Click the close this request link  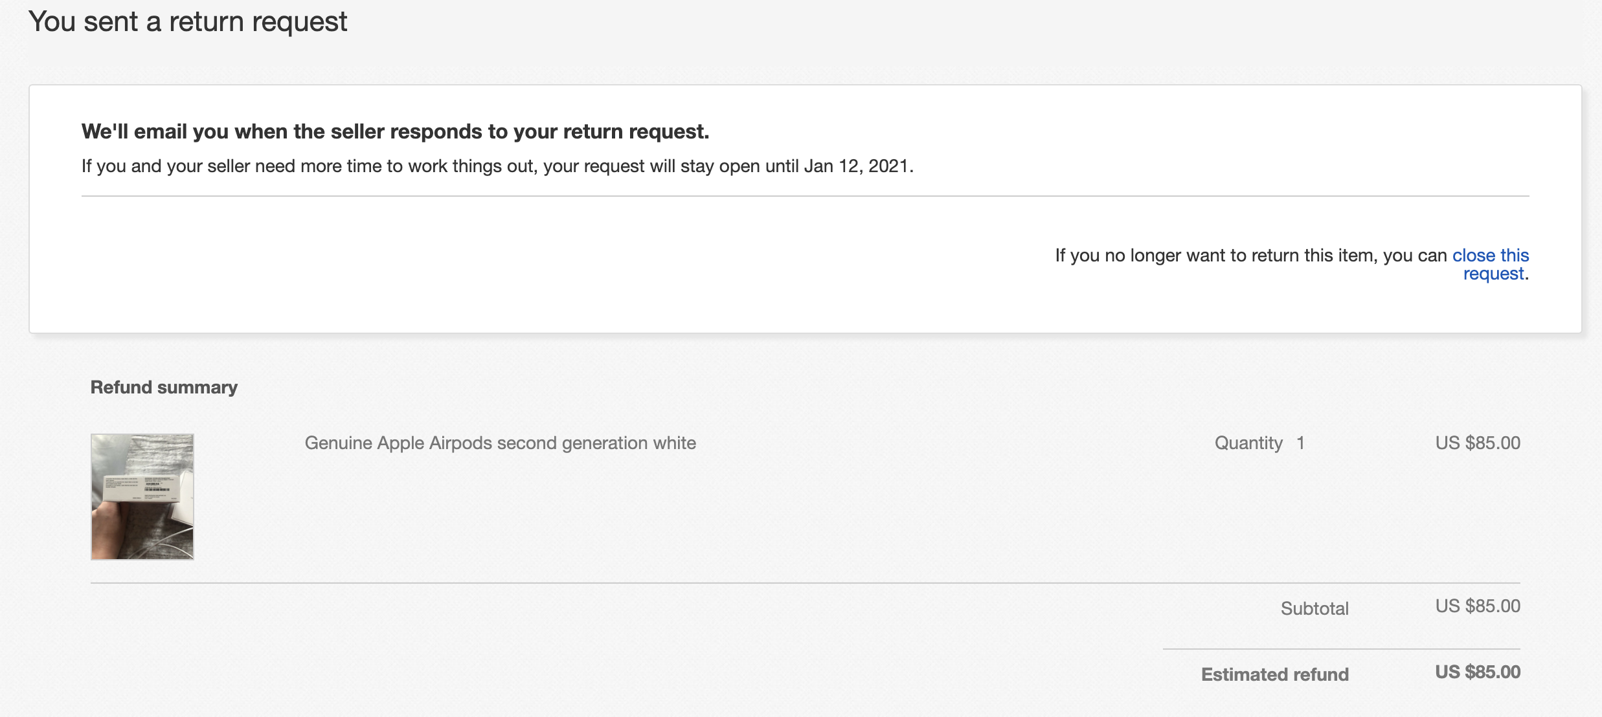pyautogui.click(x=1491, y=256)
